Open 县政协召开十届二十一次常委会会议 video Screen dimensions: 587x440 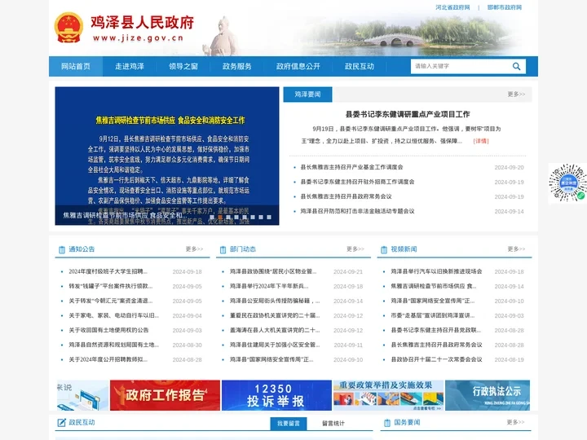click(436, 359)
